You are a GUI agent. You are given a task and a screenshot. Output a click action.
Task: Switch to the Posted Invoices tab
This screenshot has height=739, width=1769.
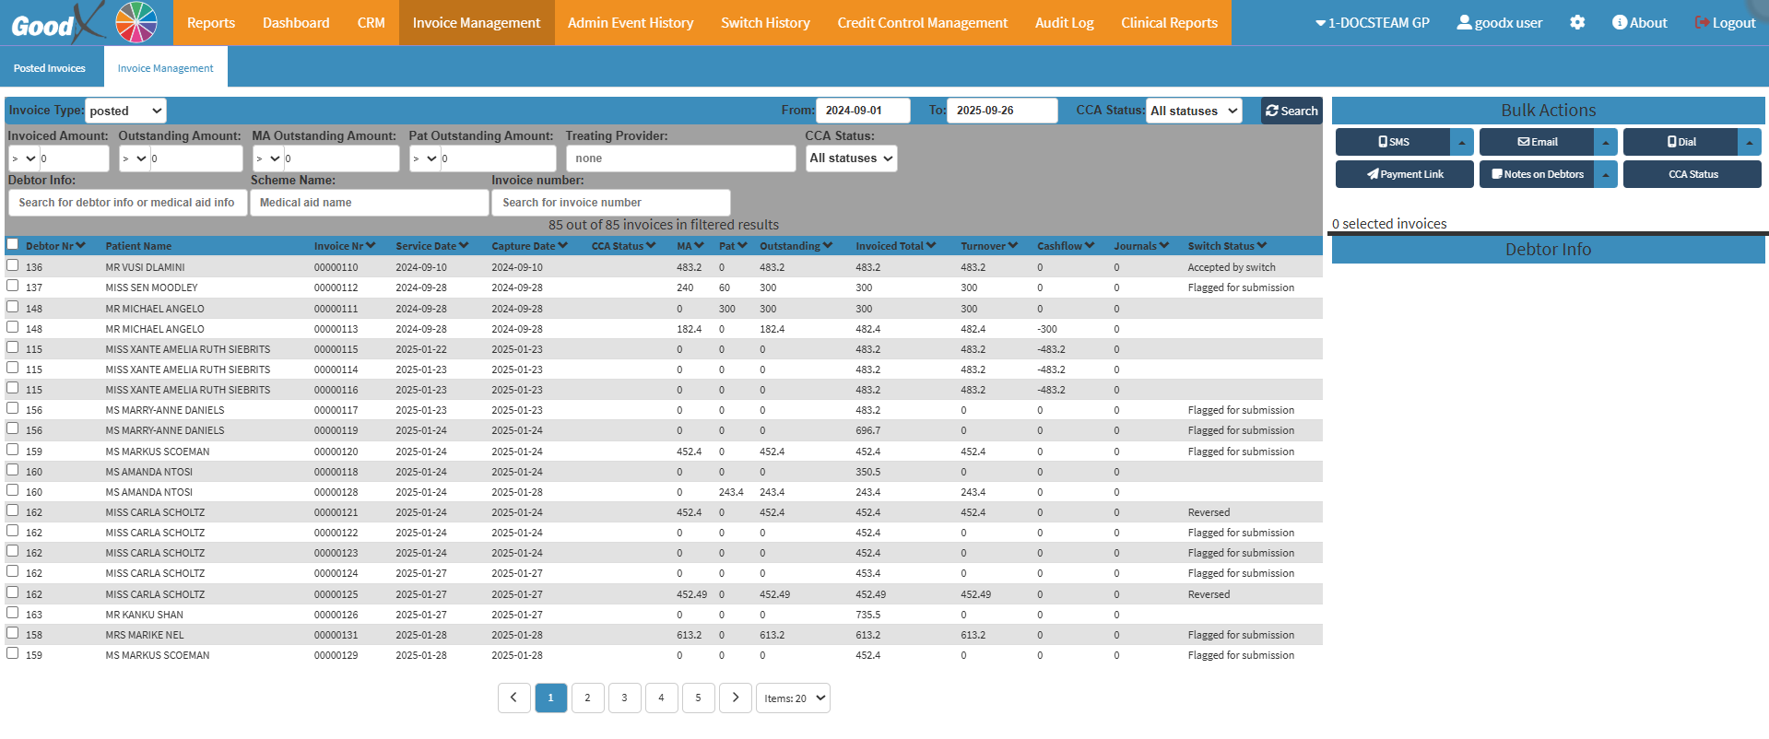click(x=50, y=68)
